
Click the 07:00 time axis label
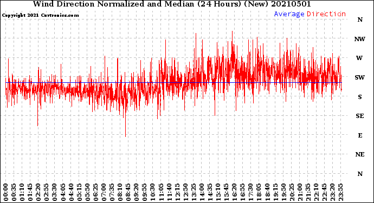pyautogui.click(x=104, y=192)
